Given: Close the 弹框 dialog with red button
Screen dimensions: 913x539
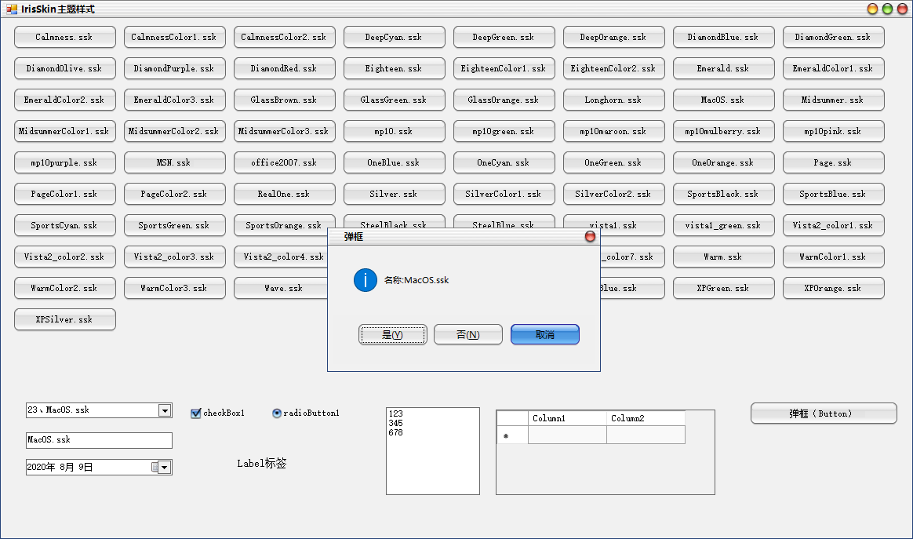Looking at the screenshot, I should tap(590, 237).
